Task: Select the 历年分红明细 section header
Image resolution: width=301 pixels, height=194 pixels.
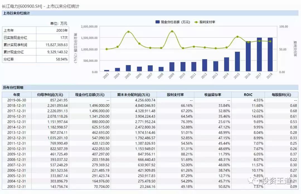Action: click(x=13, y=88)
